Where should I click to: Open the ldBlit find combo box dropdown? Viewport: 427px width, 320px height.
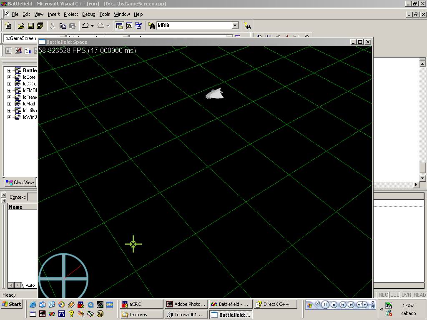(x=235, y=25)
